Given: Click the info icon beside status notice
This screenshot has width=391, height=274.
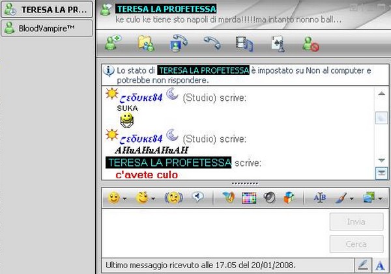Looking at the screenshot, I should [x=109, y=71].
